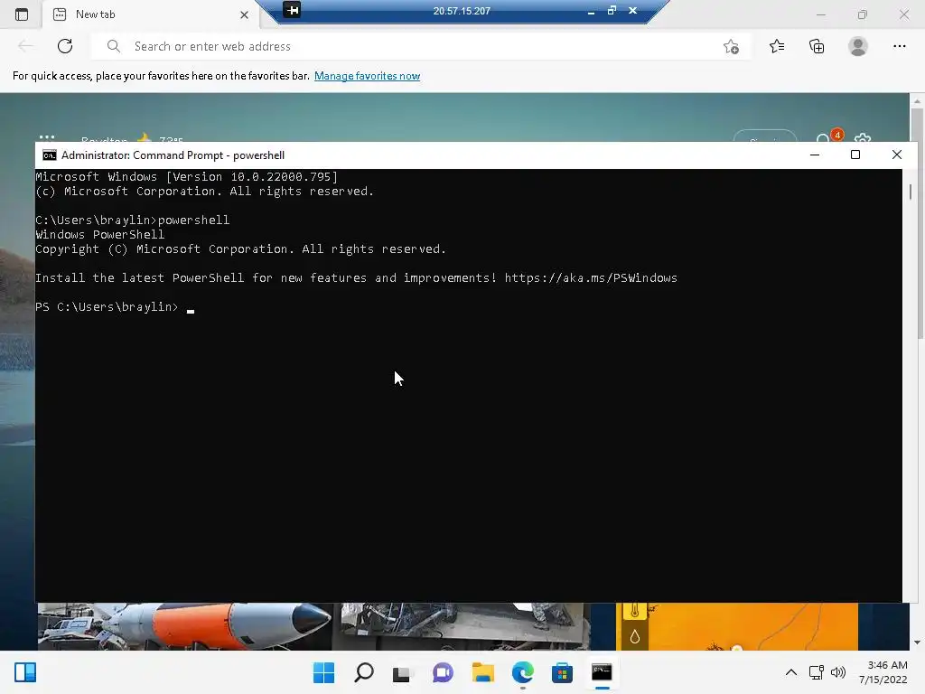Click the Command Prompt vertical scrollbar thumb
Screen dimensions: 925x694
pos(911,192)
